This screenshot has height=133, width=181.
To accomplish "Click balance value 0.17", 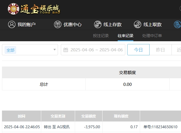I will tap(134, 127).
